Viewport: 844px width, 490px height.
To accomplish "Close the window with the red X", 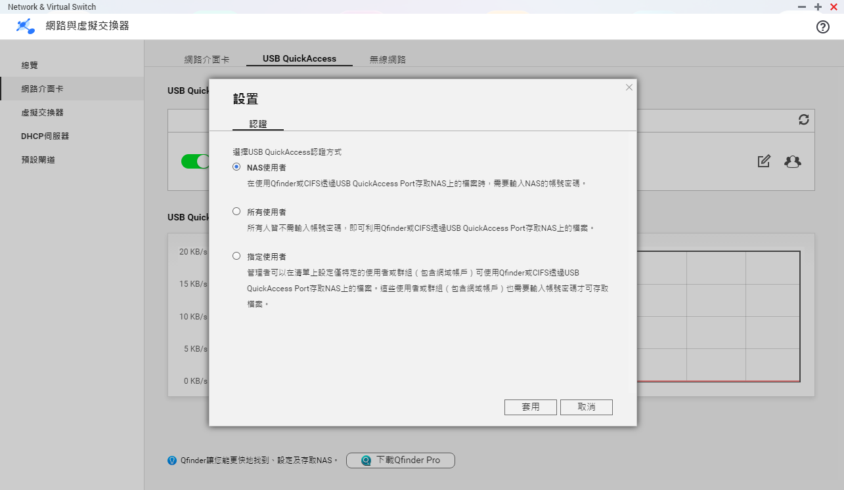I will [833, 7].
